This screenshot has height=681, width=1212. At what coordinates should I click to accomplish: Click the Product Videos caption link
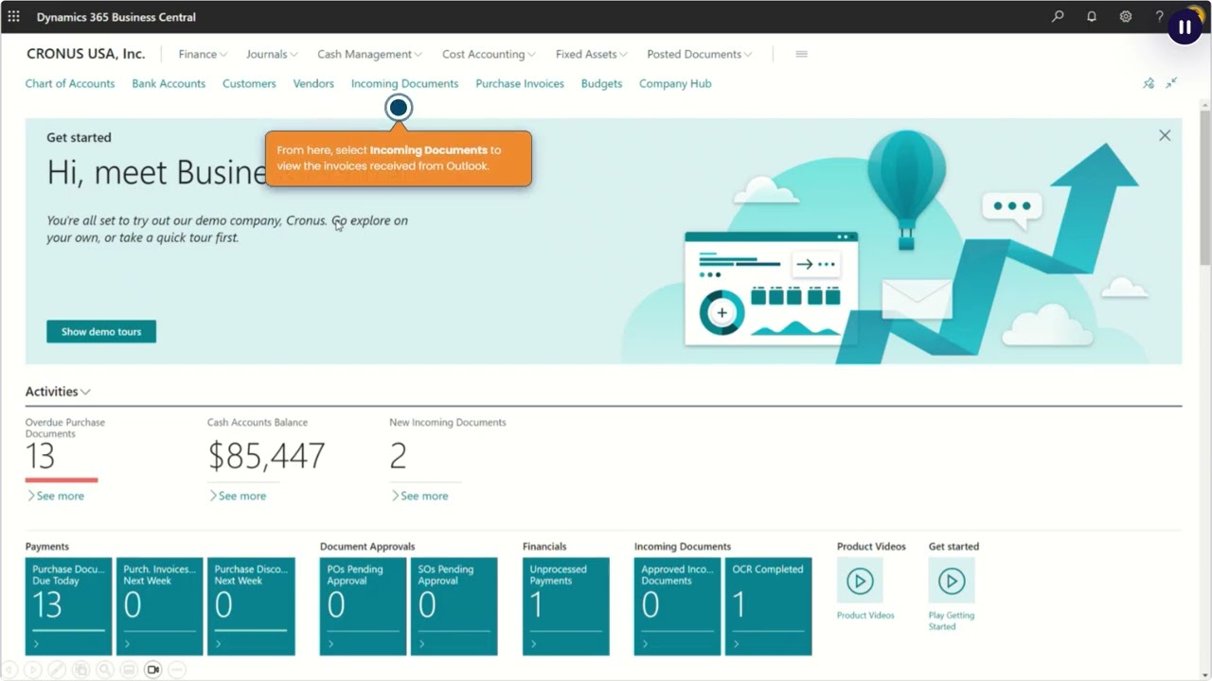click(865, 616)
